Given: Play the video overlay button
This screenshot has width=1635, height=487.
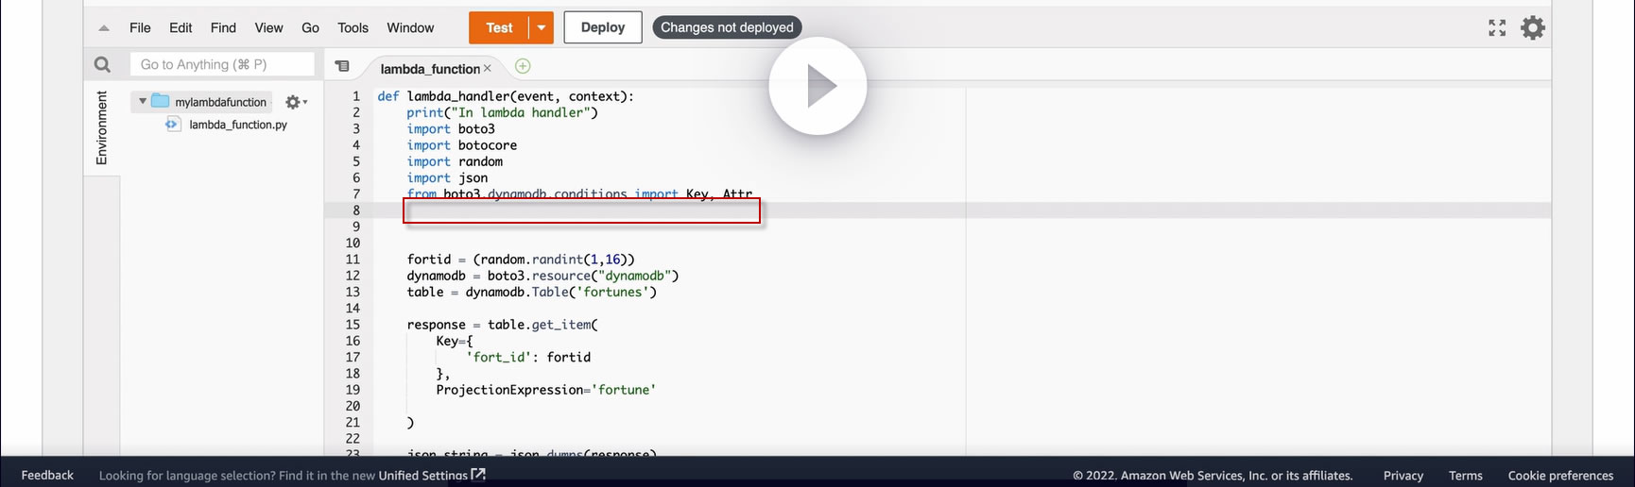Looking at the screenshot, I should (x=817, y=86).
